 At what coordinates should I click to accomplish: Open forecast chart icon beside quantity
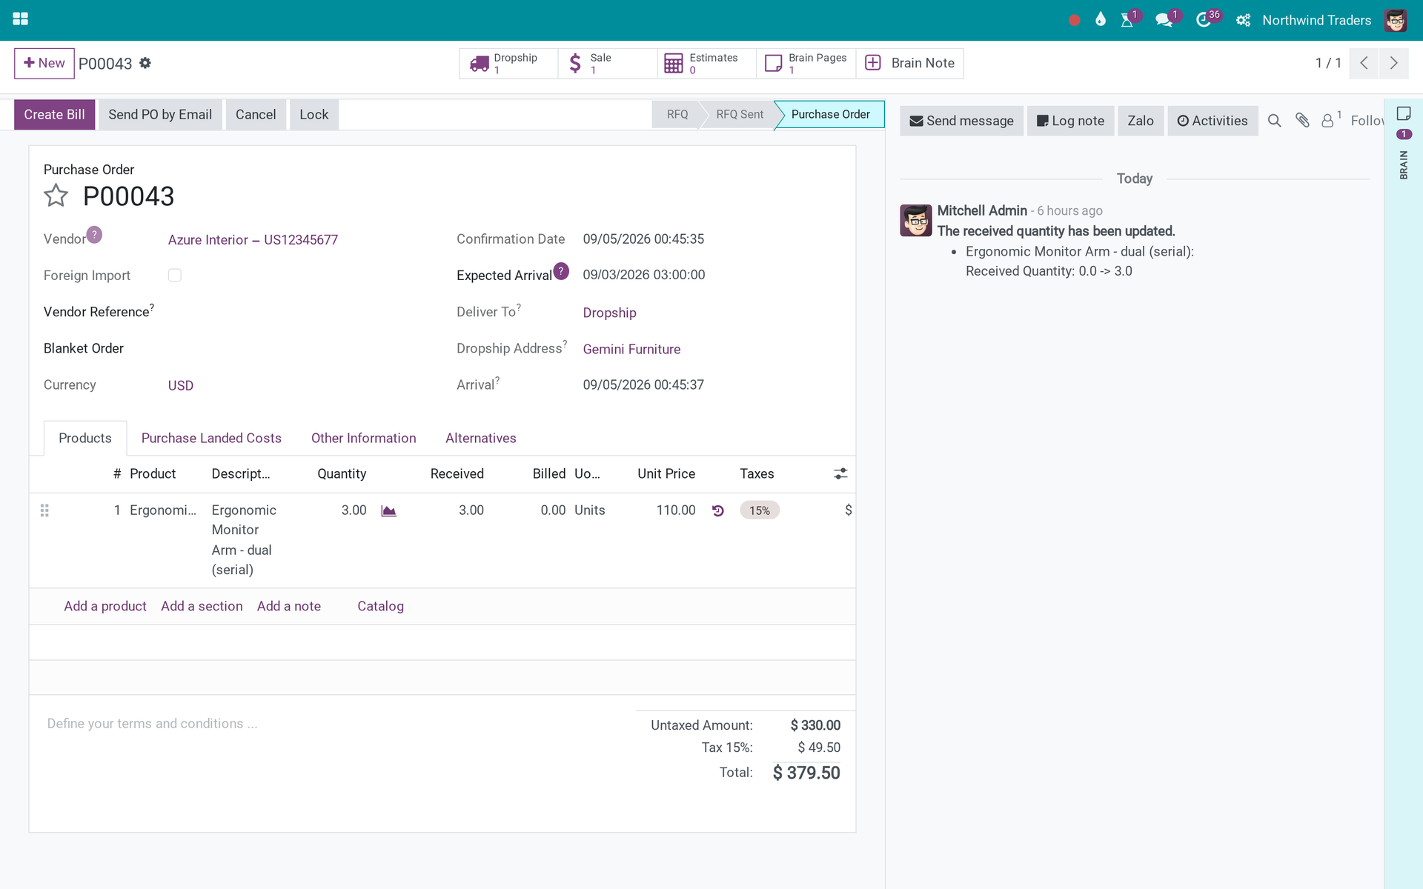pyautogui.click(x=388, y=510)
